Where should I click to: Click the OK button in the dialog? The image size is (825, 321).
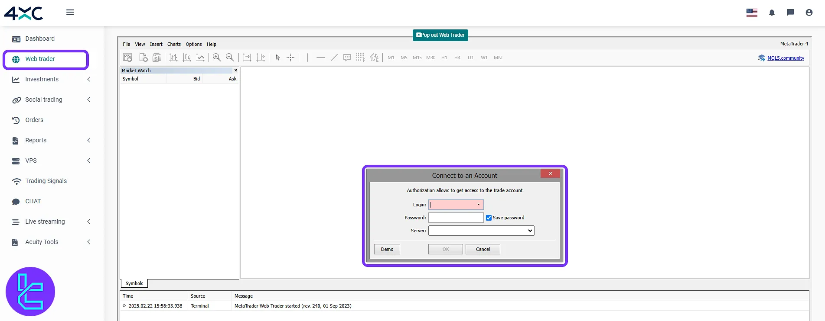coord(446,249)
